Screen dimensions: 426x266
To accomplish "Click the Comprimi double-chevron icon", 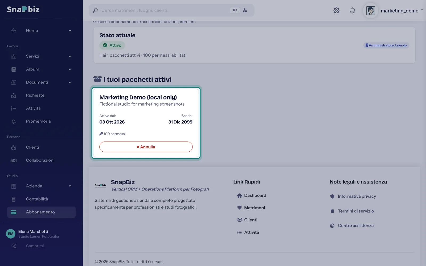I will point(14,246).
